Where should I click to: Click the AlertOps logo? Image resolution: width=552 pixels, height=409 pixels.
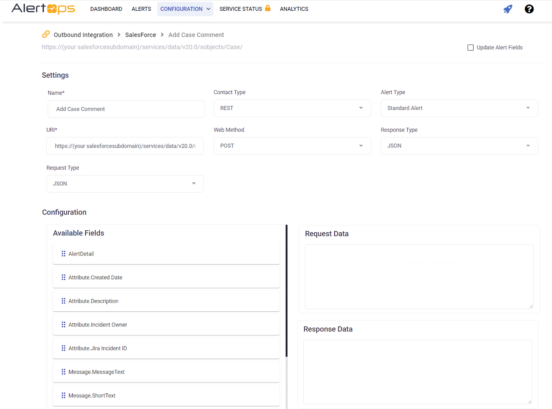[x=43, y=9]
